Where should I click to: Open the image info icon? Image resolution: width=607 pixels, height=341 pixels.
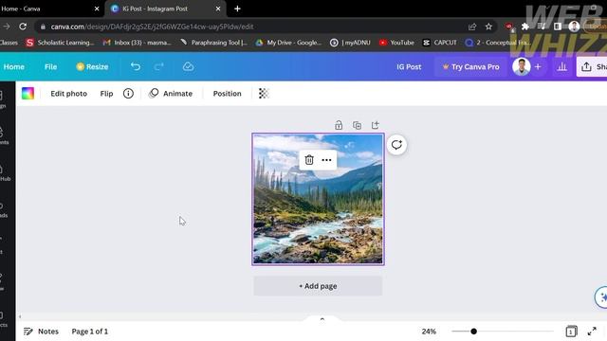point(128,94)
